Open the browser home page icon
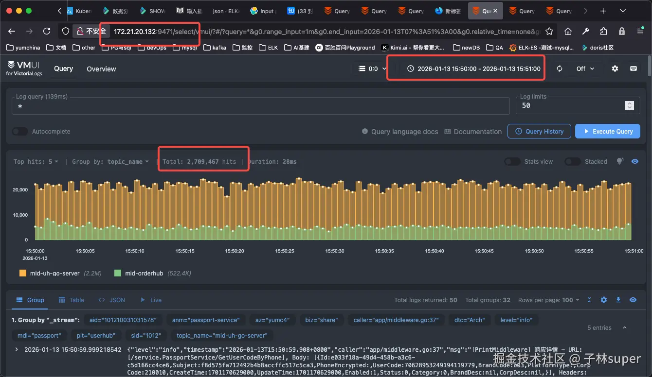The height and width of the screenshot is (377, 652). 568,31
